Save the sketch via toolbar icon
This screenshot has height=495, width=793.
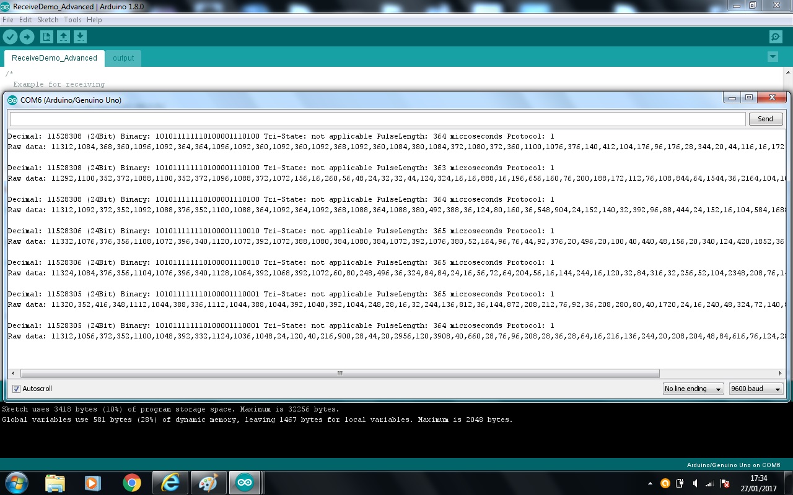[x=81, y=37]
